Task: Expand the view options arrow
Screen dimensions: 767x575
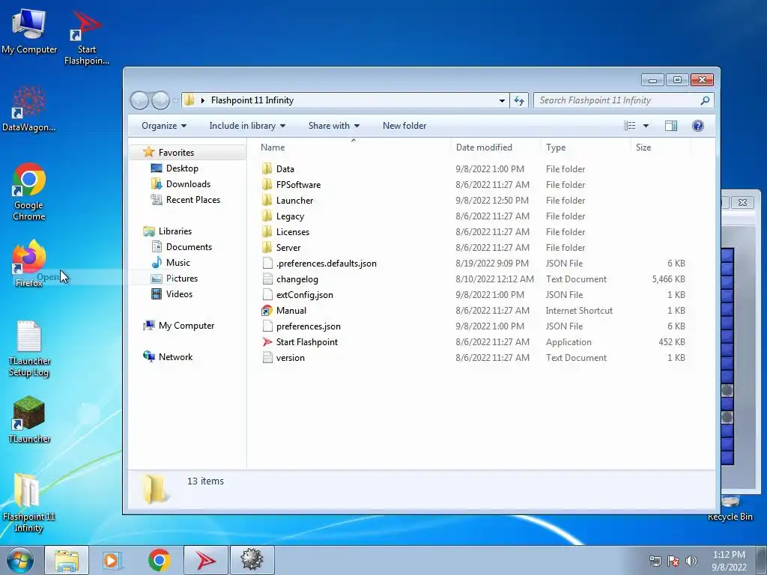Action: (x=646, y=126)
